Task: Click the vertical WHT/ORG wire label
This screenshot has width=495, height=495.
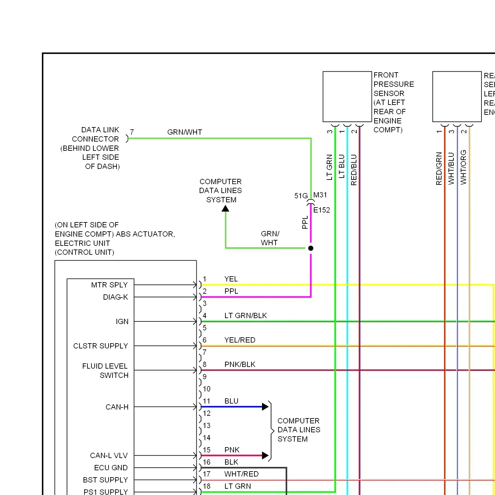Action: click(x=463, y=167)
